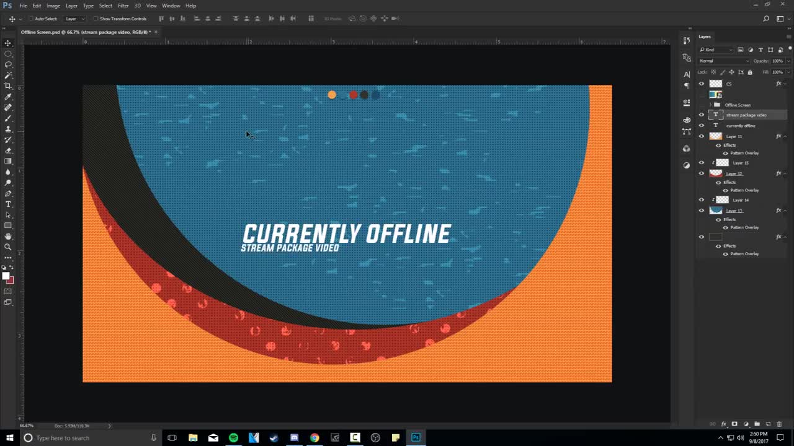Image resolution: width=794 pixels, height=446 pixels.
Task: Click the Photoshop search icon
Action: (x=766, y=19)
